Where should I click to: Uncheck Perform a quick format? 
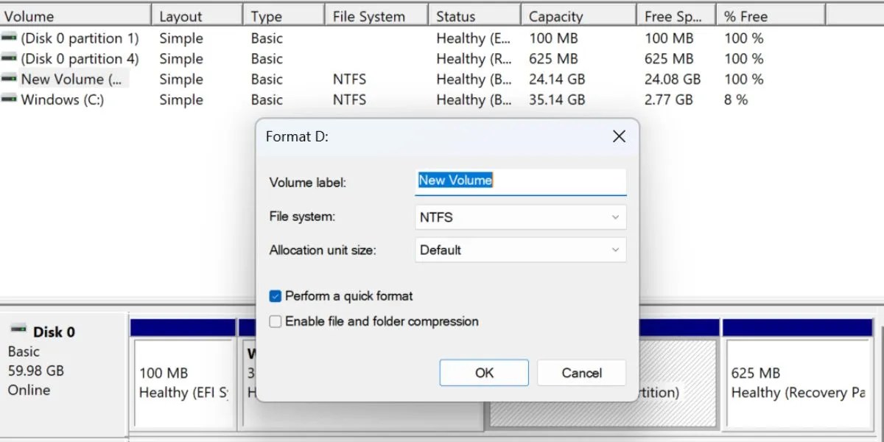coord(275,295)
